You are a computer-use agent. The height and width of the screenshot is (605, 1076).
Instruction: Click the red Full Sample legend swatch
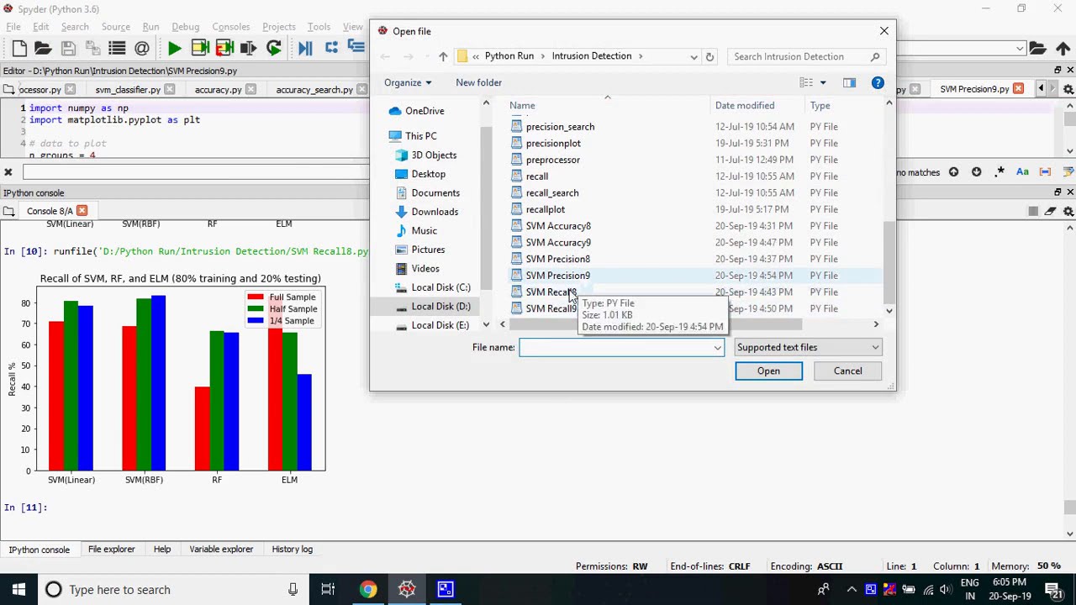[x=255, y=297]
